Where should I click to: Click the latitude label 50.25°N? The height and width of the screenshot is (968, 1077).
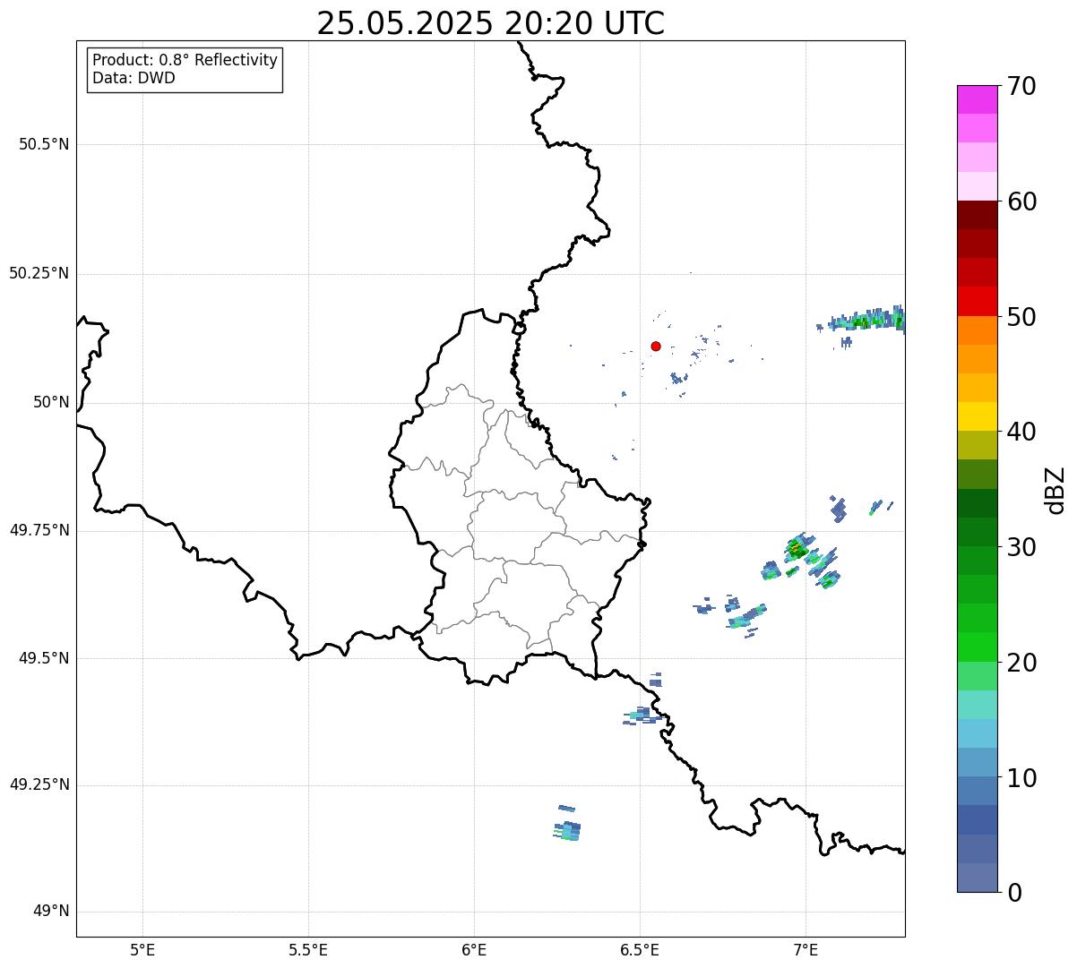tap(39, 273)
